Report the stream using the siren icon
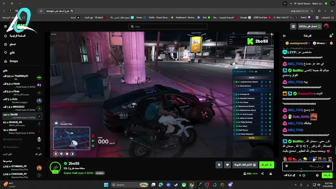Viewport: 336px width, 189px height. pyautogui.click(x=271, y=174)
